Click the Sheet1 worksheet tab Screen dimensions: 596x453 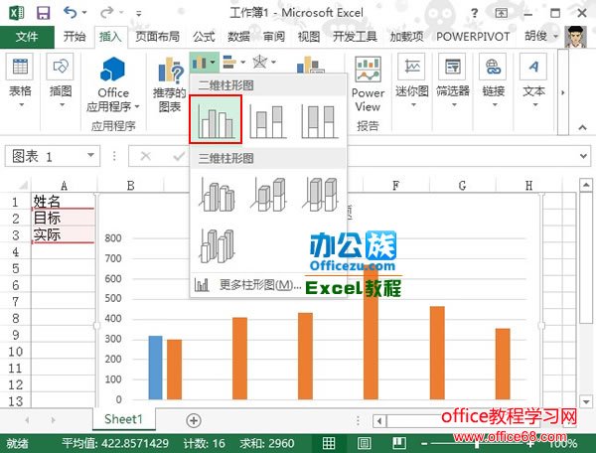pyautogui.click(x=123, y=419)
